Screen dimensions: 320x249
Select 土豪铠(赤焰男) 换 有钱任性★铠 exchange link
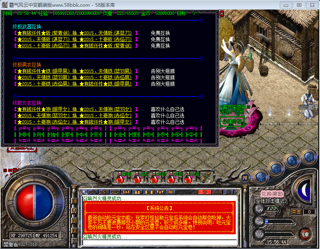tap(76, 84)
